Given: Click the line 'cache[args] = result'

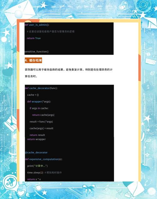Looking at the screenshot, I should pos(41,128).
